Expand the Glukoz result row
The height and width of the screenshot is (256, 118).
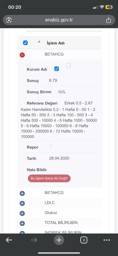click(x=22, y=213)
